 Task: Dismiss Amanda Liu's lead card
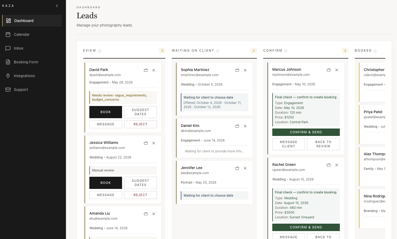[x=154, y=214]
